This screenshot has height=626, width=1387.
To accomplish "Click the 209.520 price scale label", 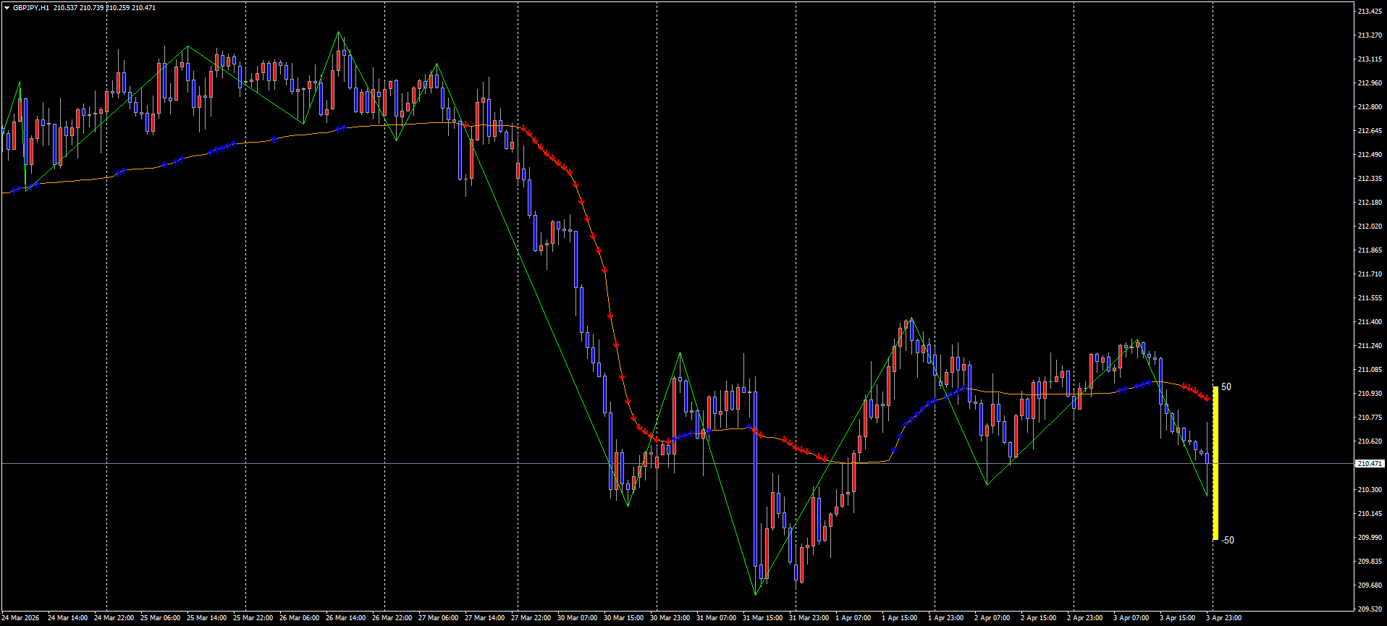I will click(x=1369, y=609).
